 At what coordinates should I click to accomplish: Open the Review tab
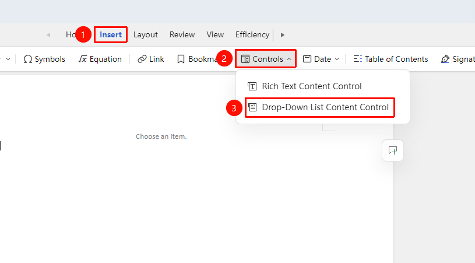click(x=182, y=35)
